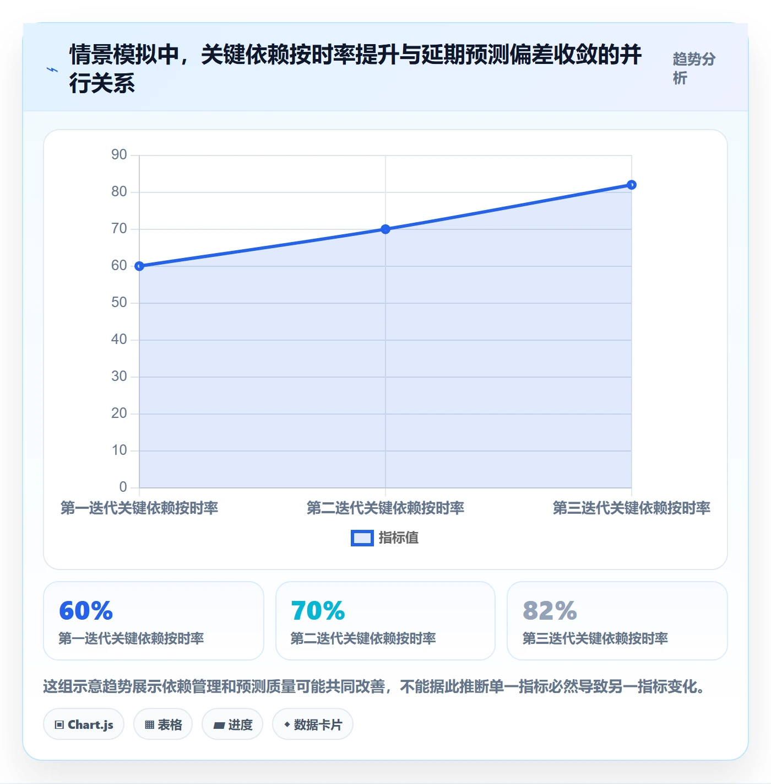Click the y-axis value 0
This screenshot has height=784, width=771.
coord(123,487)
